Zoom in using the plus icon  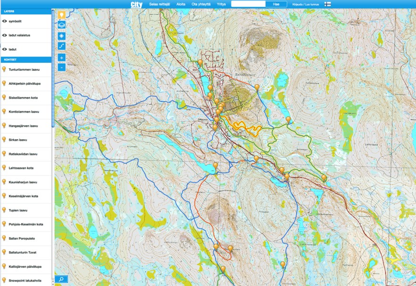[61, 58]
